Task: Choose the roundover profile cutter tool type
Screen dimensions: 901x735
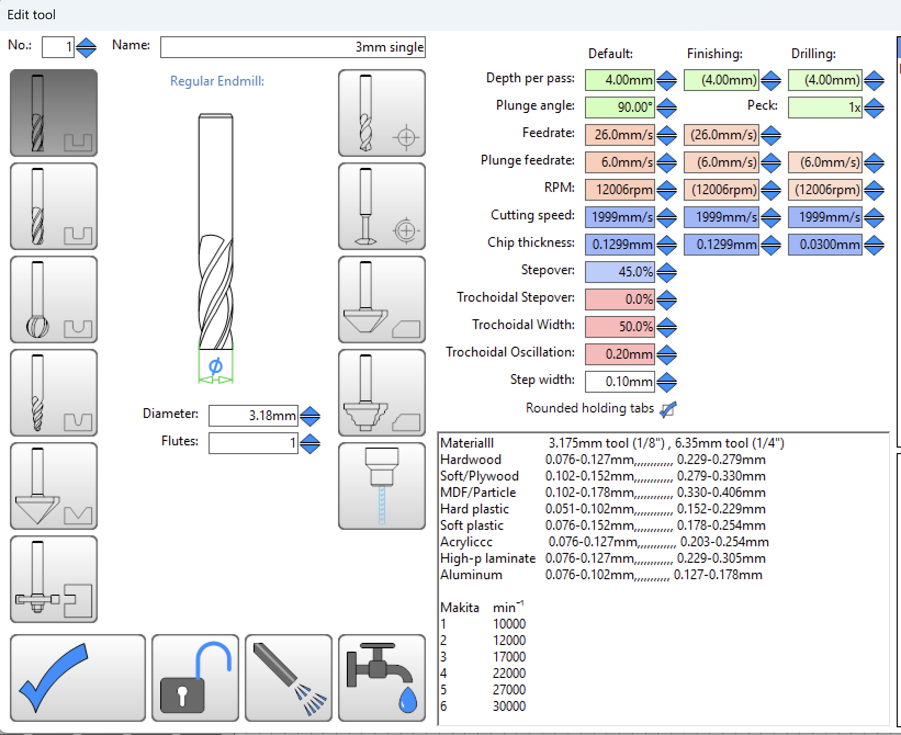Action: pyautogui.click(x=381, y=393)
